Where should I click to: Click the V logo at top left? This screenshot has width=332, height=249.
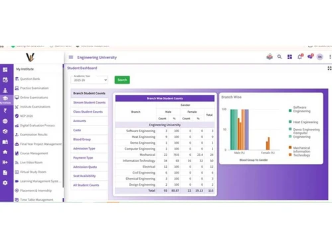point(30,57)
